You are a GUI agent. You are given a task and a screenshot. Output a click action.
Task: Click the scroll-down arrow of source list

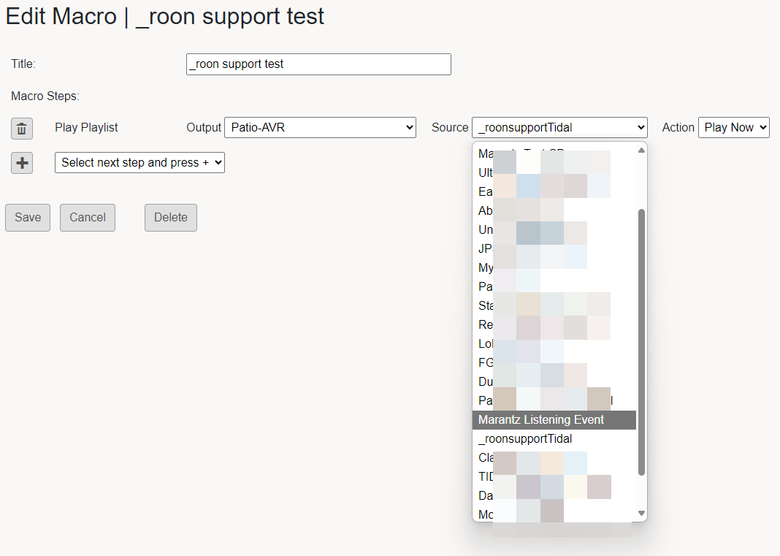[x=642, y=514]
